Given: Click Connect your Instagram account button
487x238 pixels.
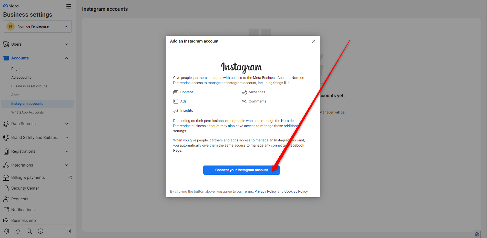Looking at the screenshot, I should click(x=242, y=170).
